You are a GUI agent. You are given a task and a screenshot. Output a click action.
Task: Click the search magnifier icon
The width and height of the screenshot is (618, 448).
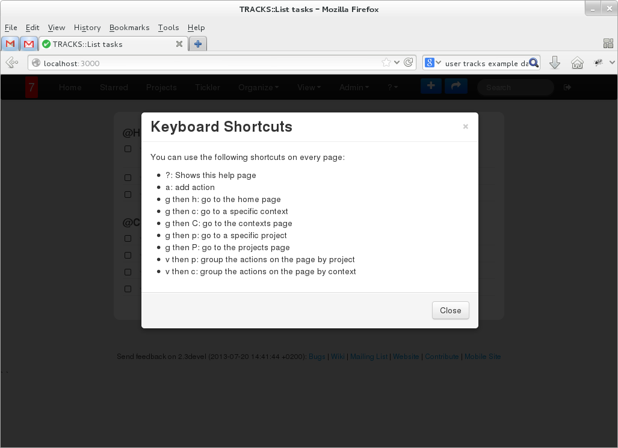click(533, 63)
